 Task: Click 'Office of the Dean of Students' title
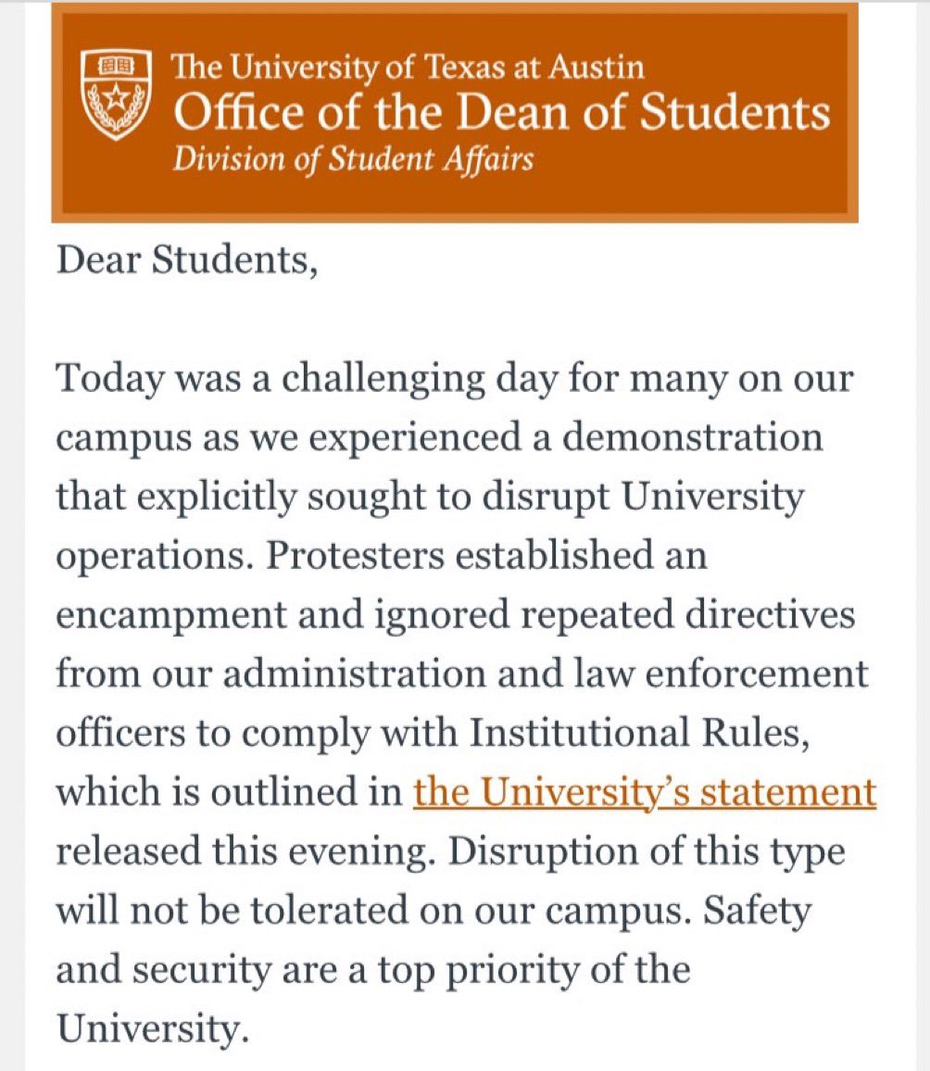[501, 111]
